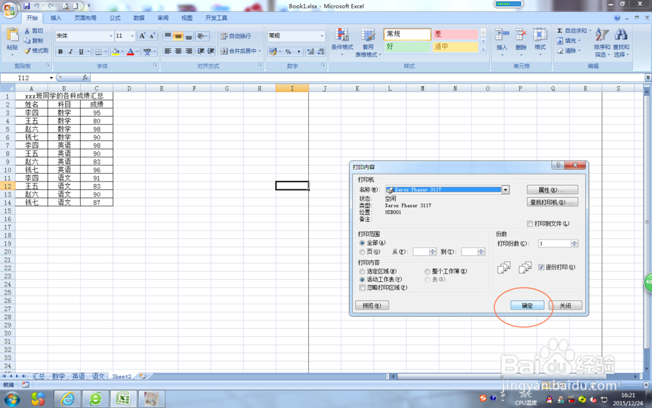Open the Name Box dropdown arrow
Viewport: 652px width, 408px height.
tap(52, 78)
